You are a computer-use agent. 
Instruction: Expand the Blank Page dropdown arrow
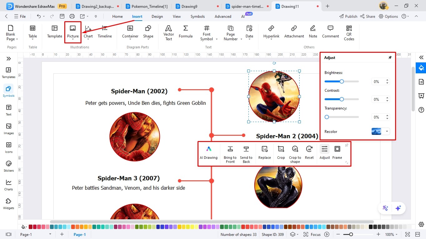click(17, 39)
